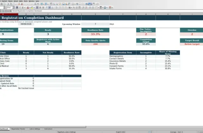Click Insert Comment speech bubble icon
The height and width of the screenshot is (133, 203).
coord(80,4)
